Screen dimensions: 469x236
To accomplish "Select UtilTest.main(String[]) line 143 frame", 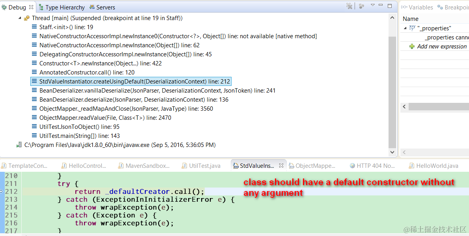I will (x=75, y=136).
